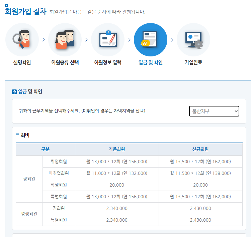Click 평생회원 정회원 2,430,000 cell
Screen dimensions: 251x237
point(200,208)
